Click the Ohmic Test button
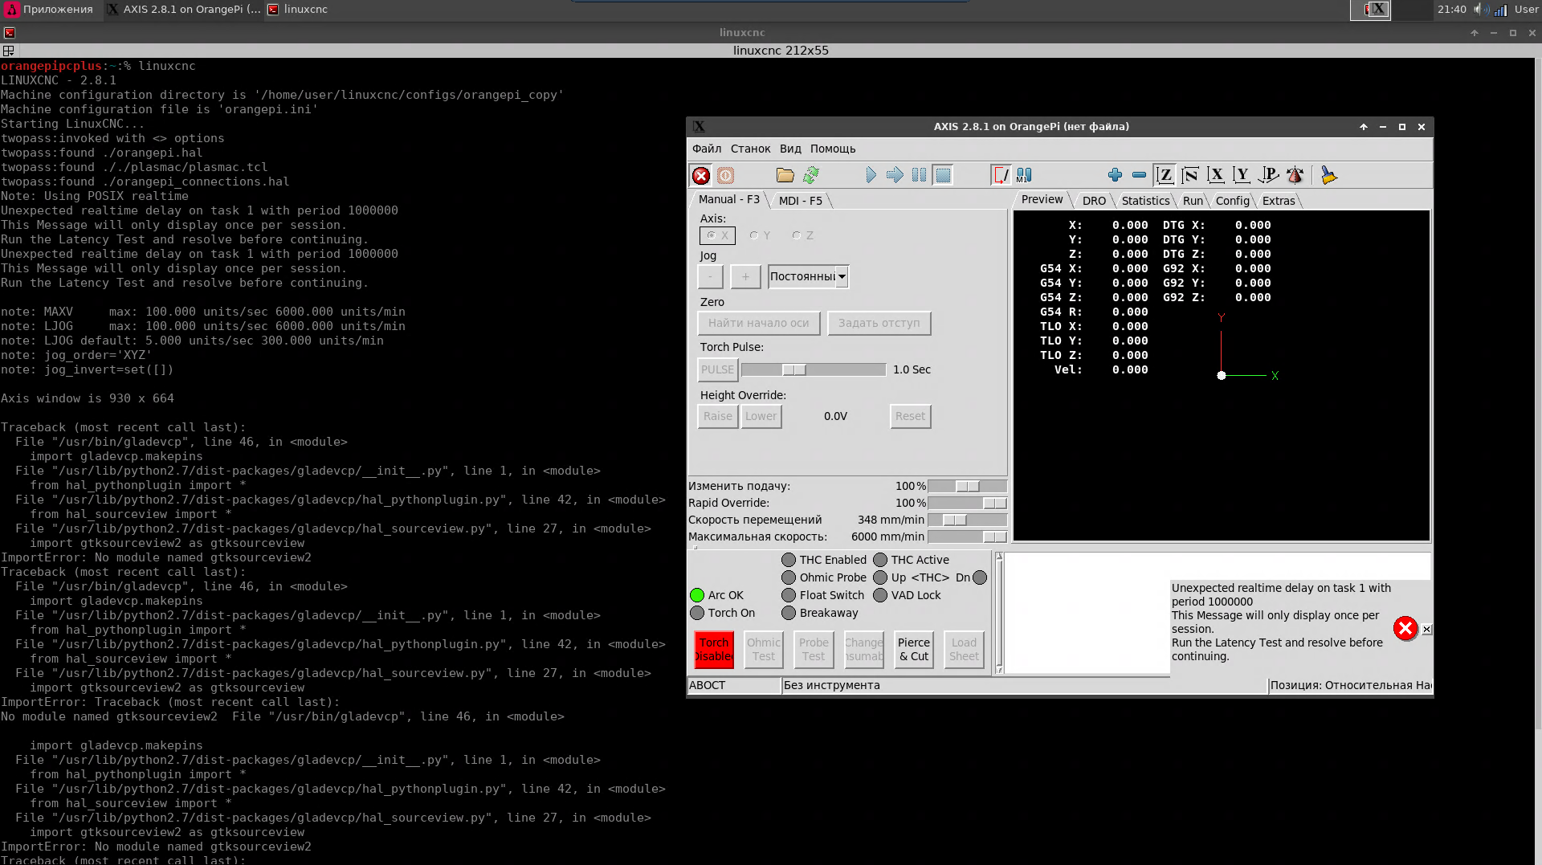 (764, 650)
